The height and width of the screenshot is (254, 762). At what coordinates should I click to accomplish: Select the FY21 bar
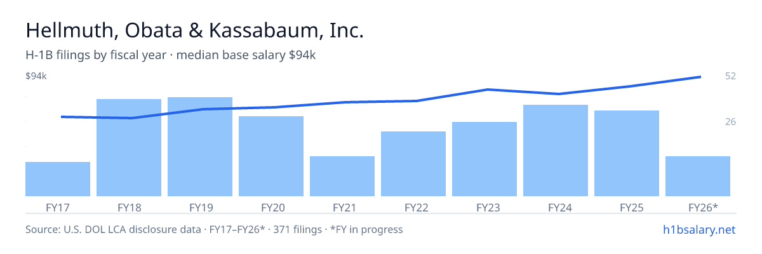342,176
